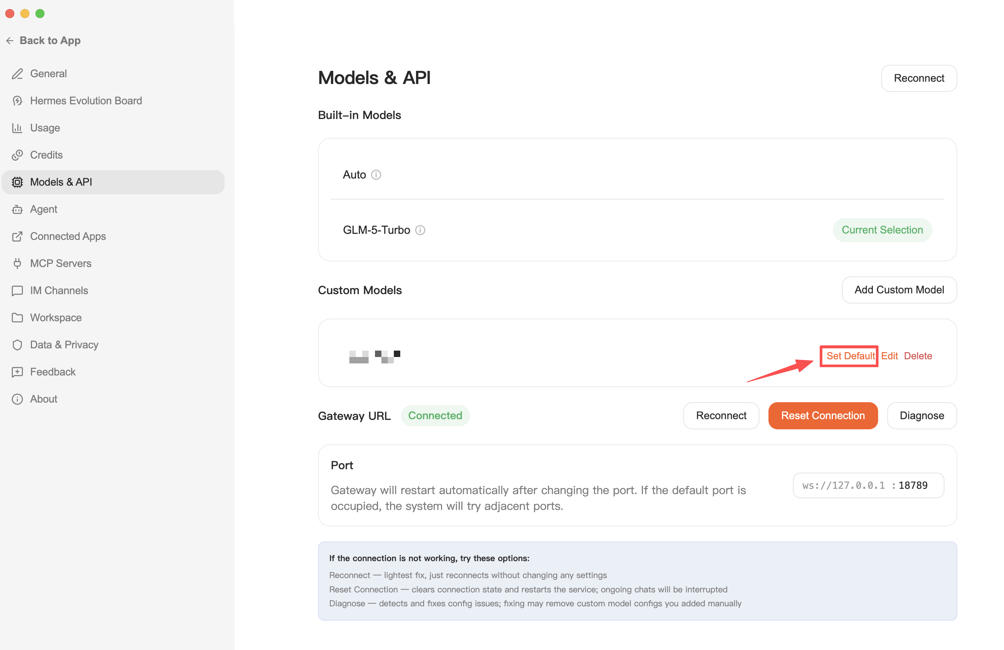The image size is (1004, 650).
Task: Click the info icon next to Auto
Action: tap(376, 174)
